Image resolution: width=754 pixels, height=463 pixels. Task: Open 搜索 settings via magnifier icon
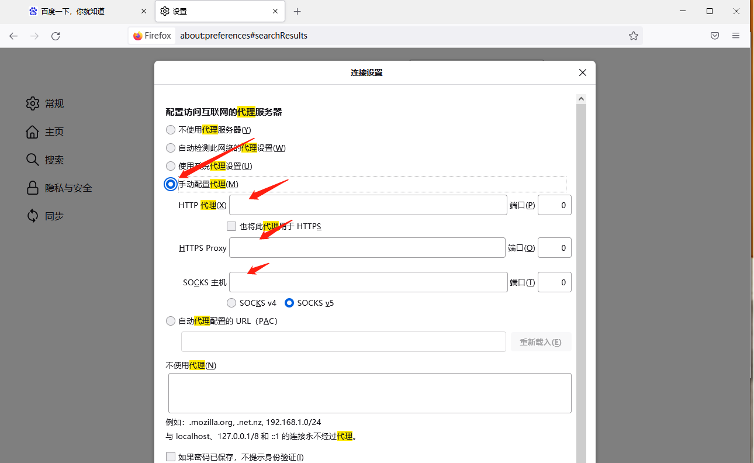[33, 160]
